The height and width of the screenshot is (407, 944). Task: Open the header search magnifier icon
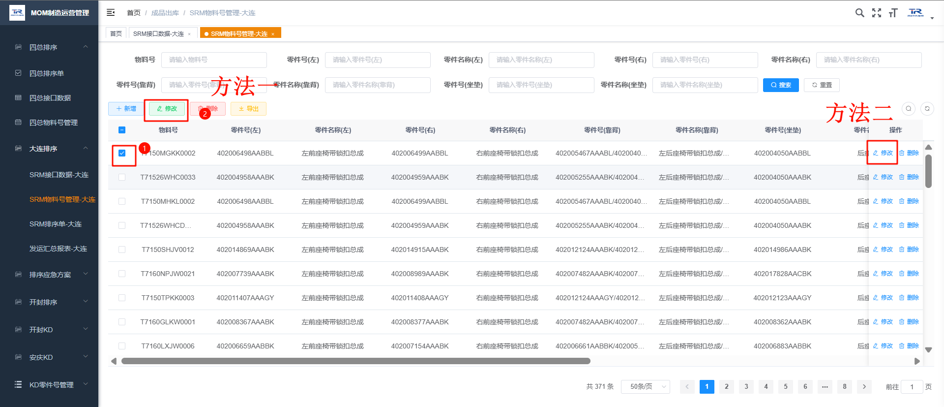[859, 13]
